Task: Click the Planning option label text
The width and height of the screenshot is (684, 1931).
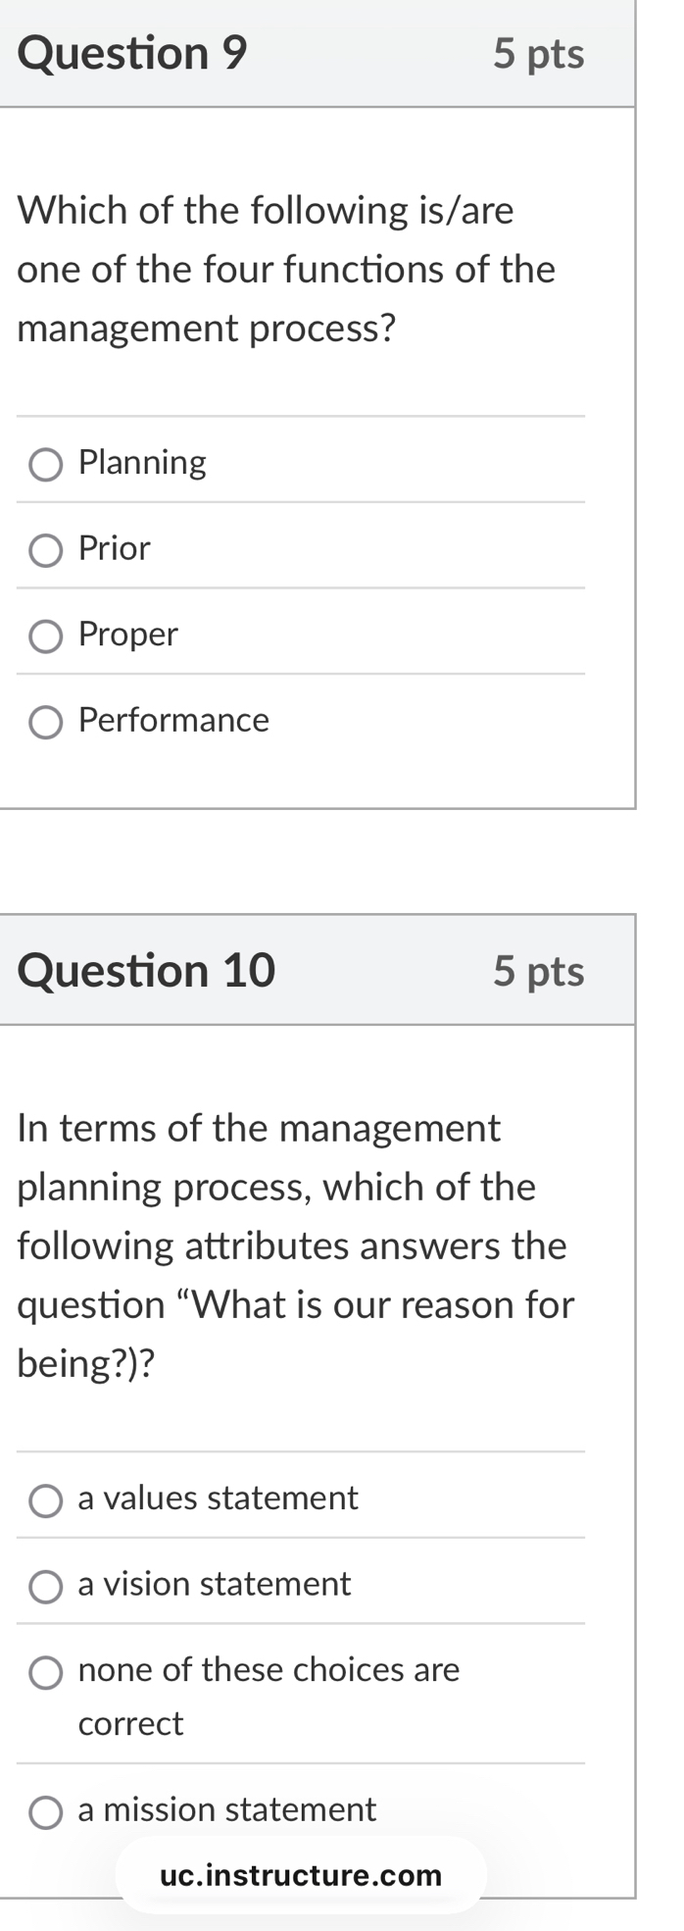Action: 141,463
